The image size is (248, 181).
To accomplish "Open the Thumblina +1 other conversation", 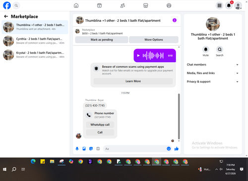I will [x=35, y=27].
